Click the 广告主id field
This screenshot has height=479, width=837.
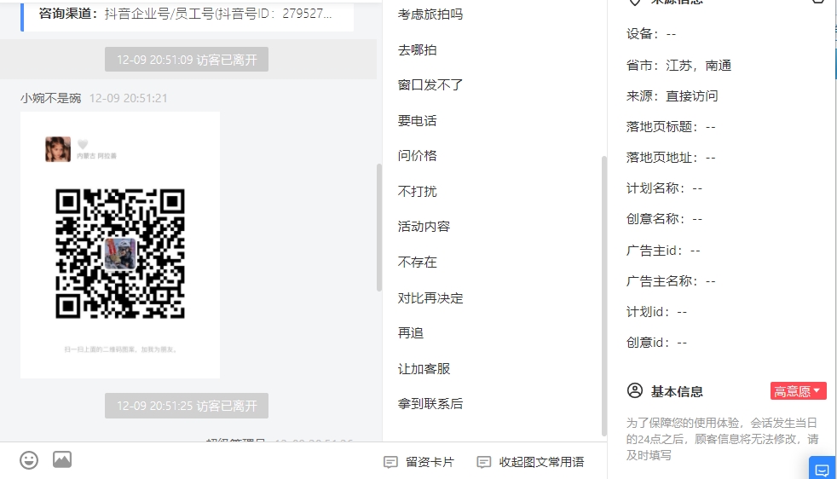pos(663,251)
